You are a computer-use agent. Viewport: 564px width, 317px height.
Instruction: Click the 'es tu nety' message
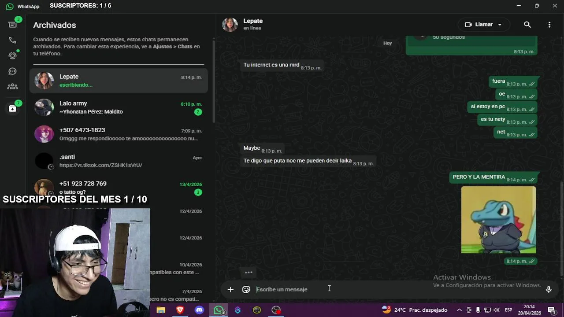[507, 119]
